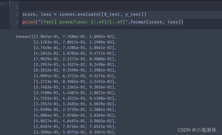Select output row starting with 6.2612e-02
The image size is (222, 135).
click(75, 70)
